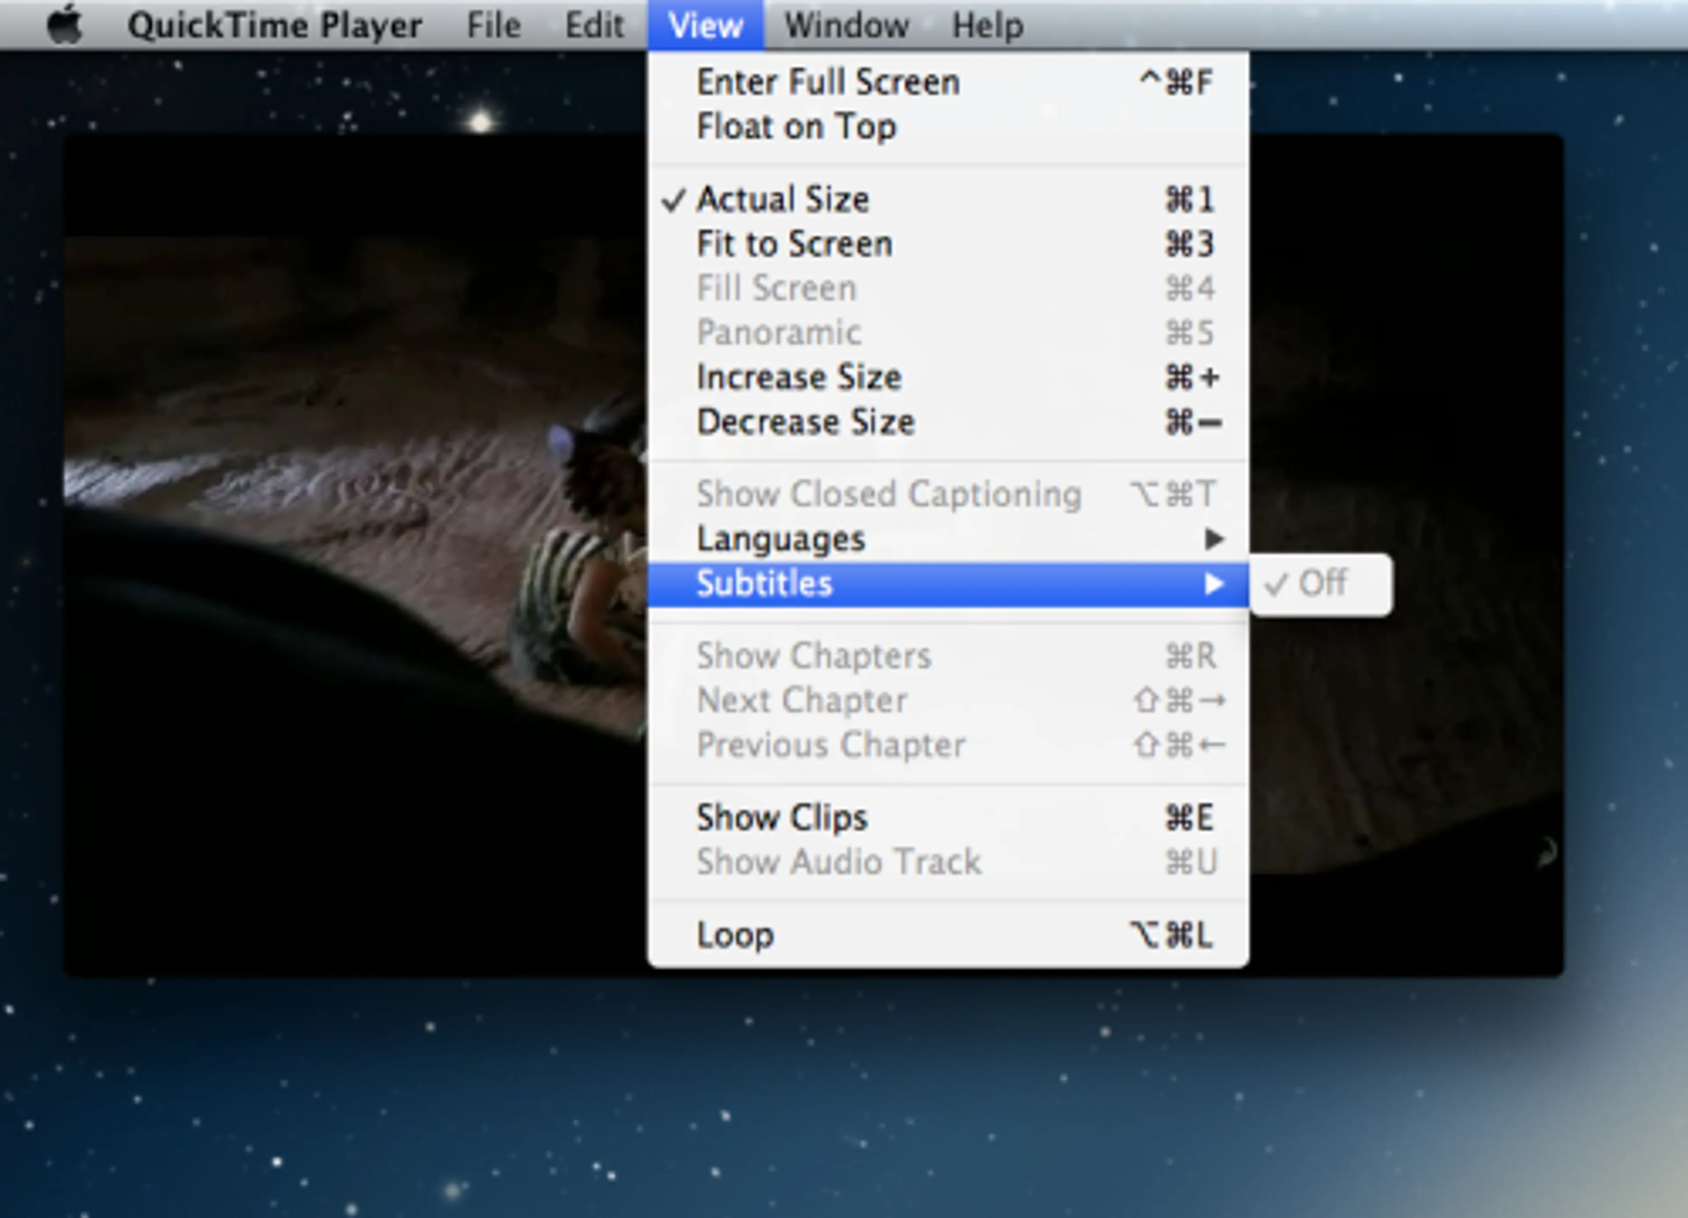Choose Show Clips
Screen dimensions: 1688x1218
[782, 818]
